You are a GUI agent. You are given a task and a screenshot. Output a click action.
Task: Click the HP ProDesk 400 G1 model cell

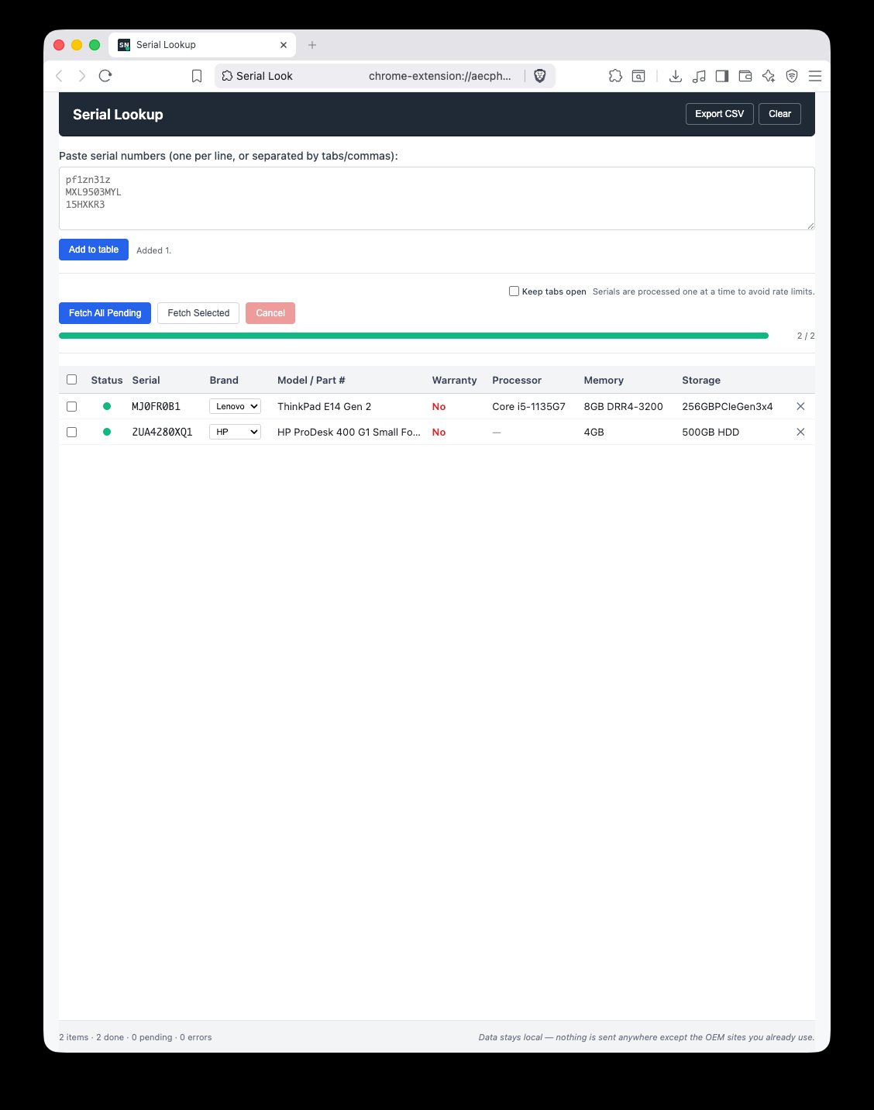[x=349, y=432]
